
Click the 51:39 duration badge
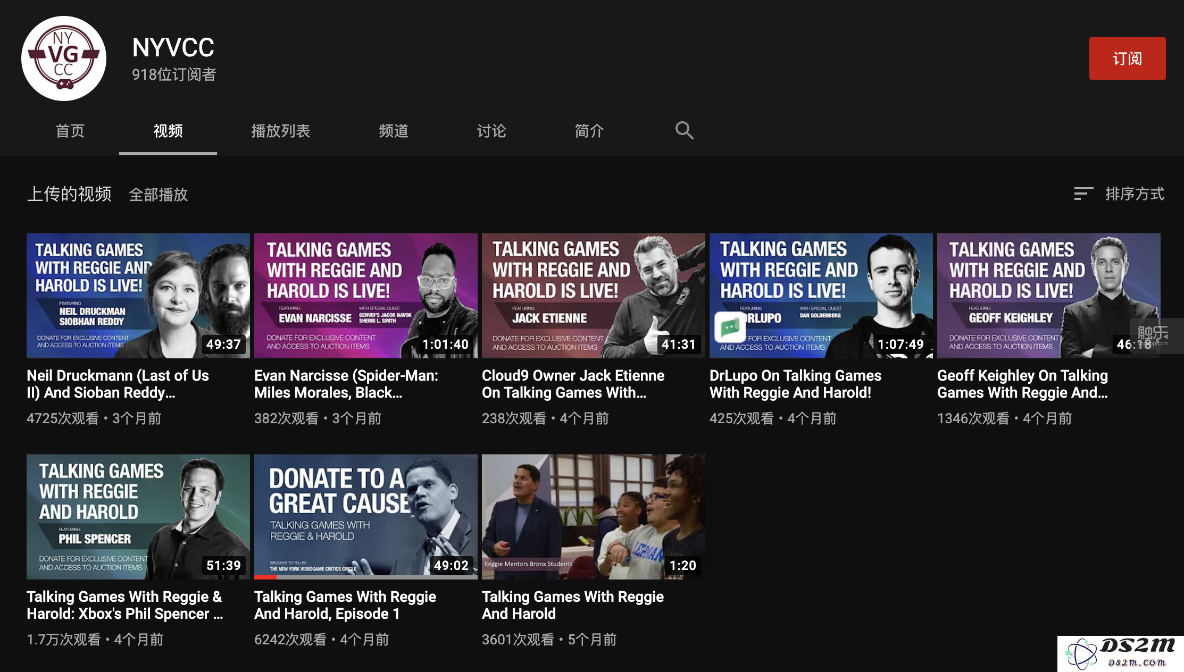click(224, 565)
